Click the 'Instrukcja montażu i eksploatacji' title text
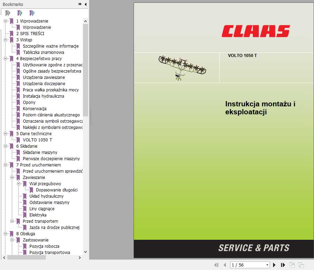This screenshot has height=270, width=314. [260, 108]
